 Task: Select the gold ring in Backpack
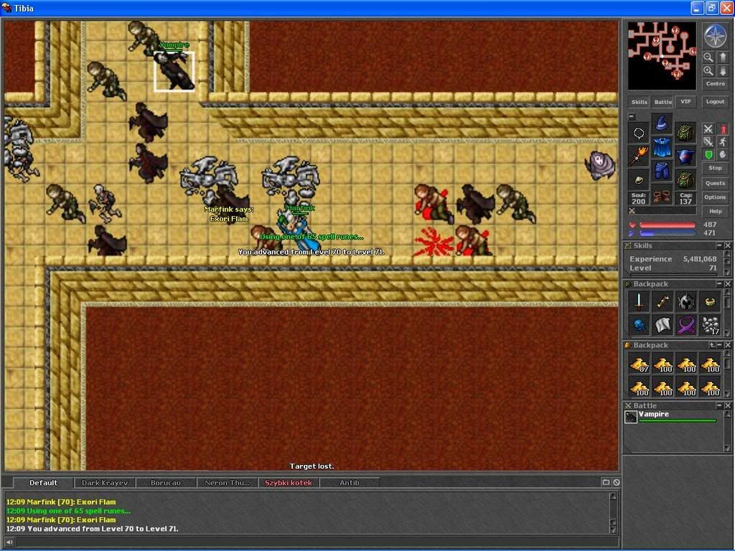(710, 302)
